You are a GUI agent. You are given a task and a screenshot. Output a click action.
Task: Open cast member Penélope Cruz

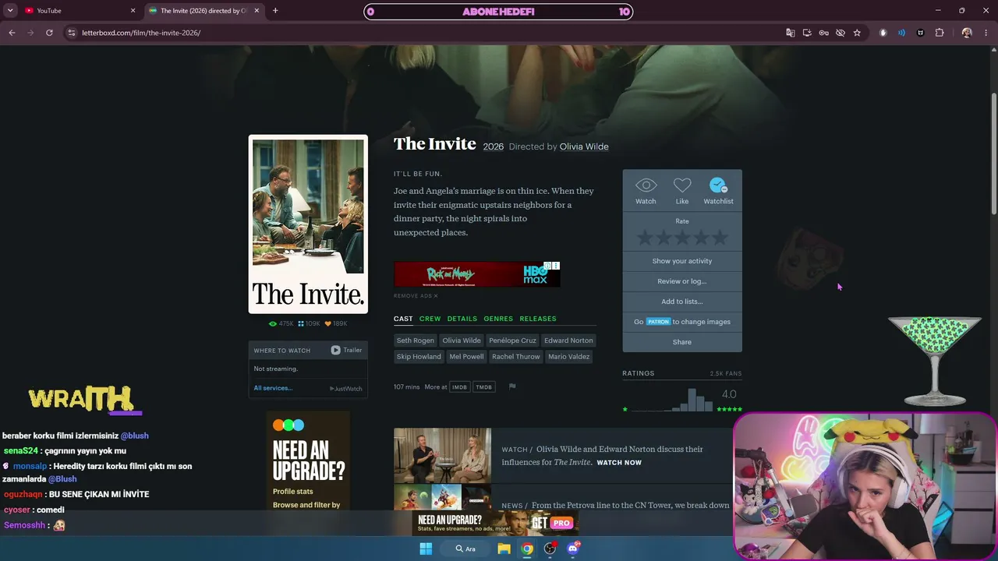(512, 340)
